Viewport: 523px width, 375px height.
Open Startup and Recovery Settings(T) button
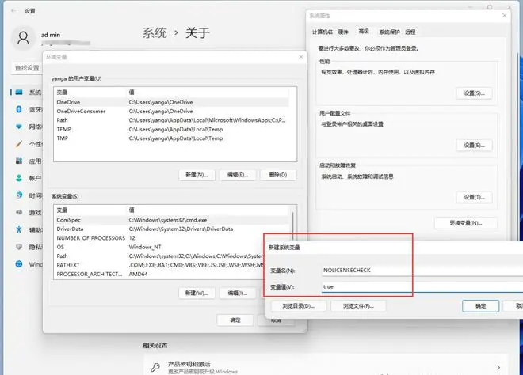(474, 197)
